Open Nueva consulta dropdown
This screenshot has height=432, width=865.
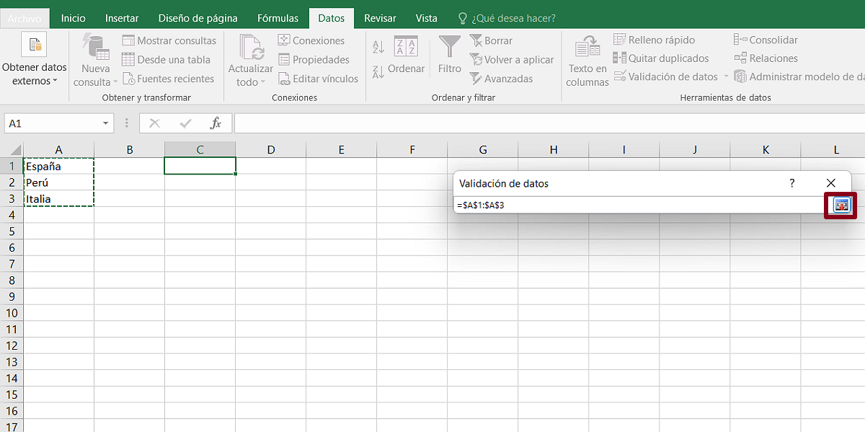click(95, 62)
